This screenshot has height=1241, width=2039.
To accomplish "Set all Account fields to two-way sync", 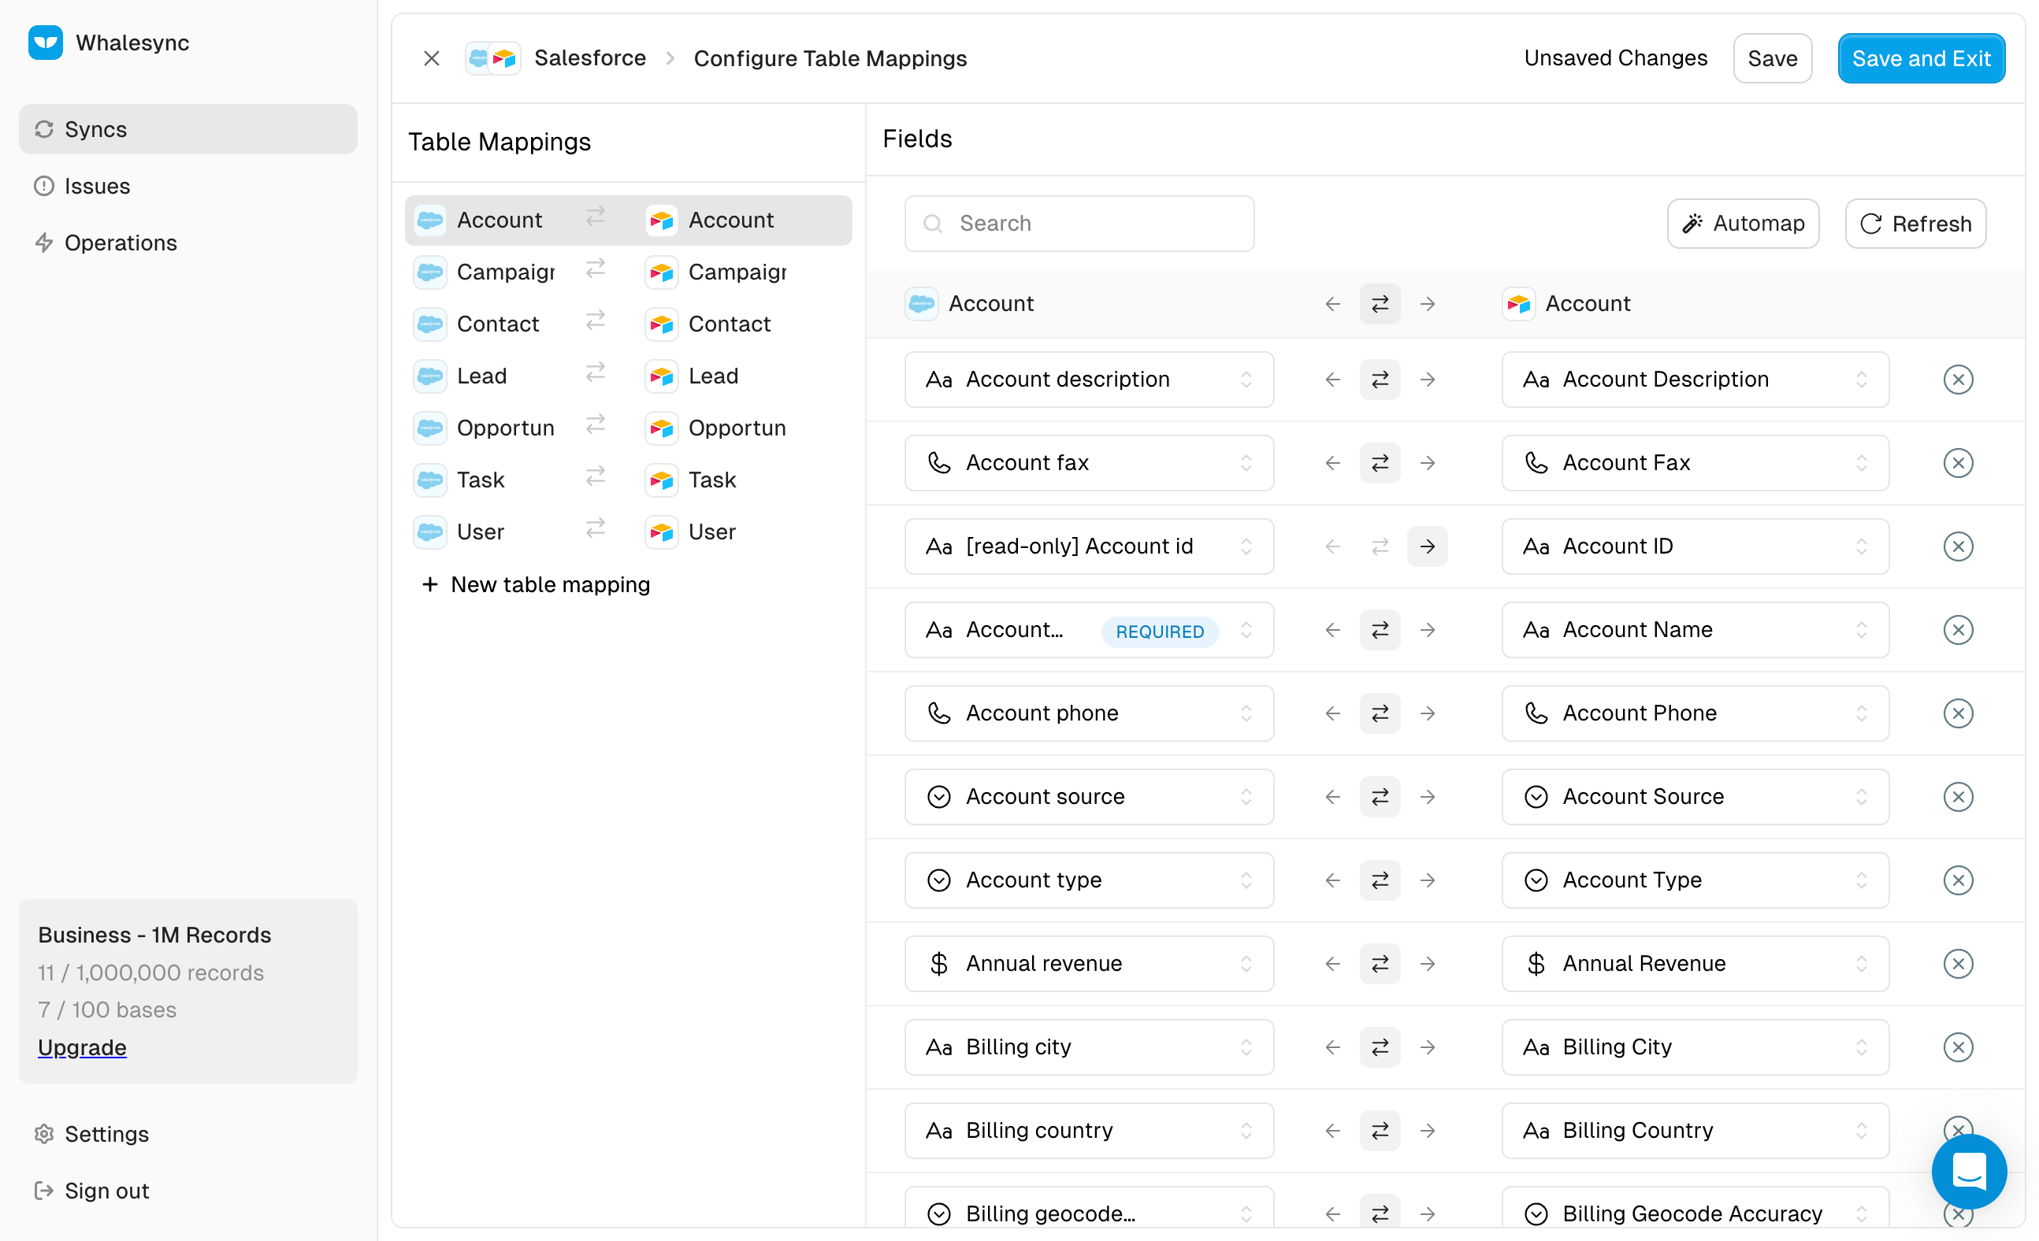I will click(x=1380, y=304).
